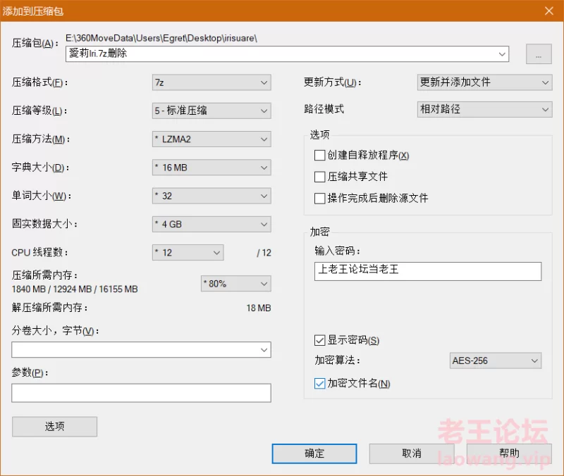This screenshot has width=564, height=476.
Task: Open the 压缩格式 7z dropdown
Action: pos(211,82)
